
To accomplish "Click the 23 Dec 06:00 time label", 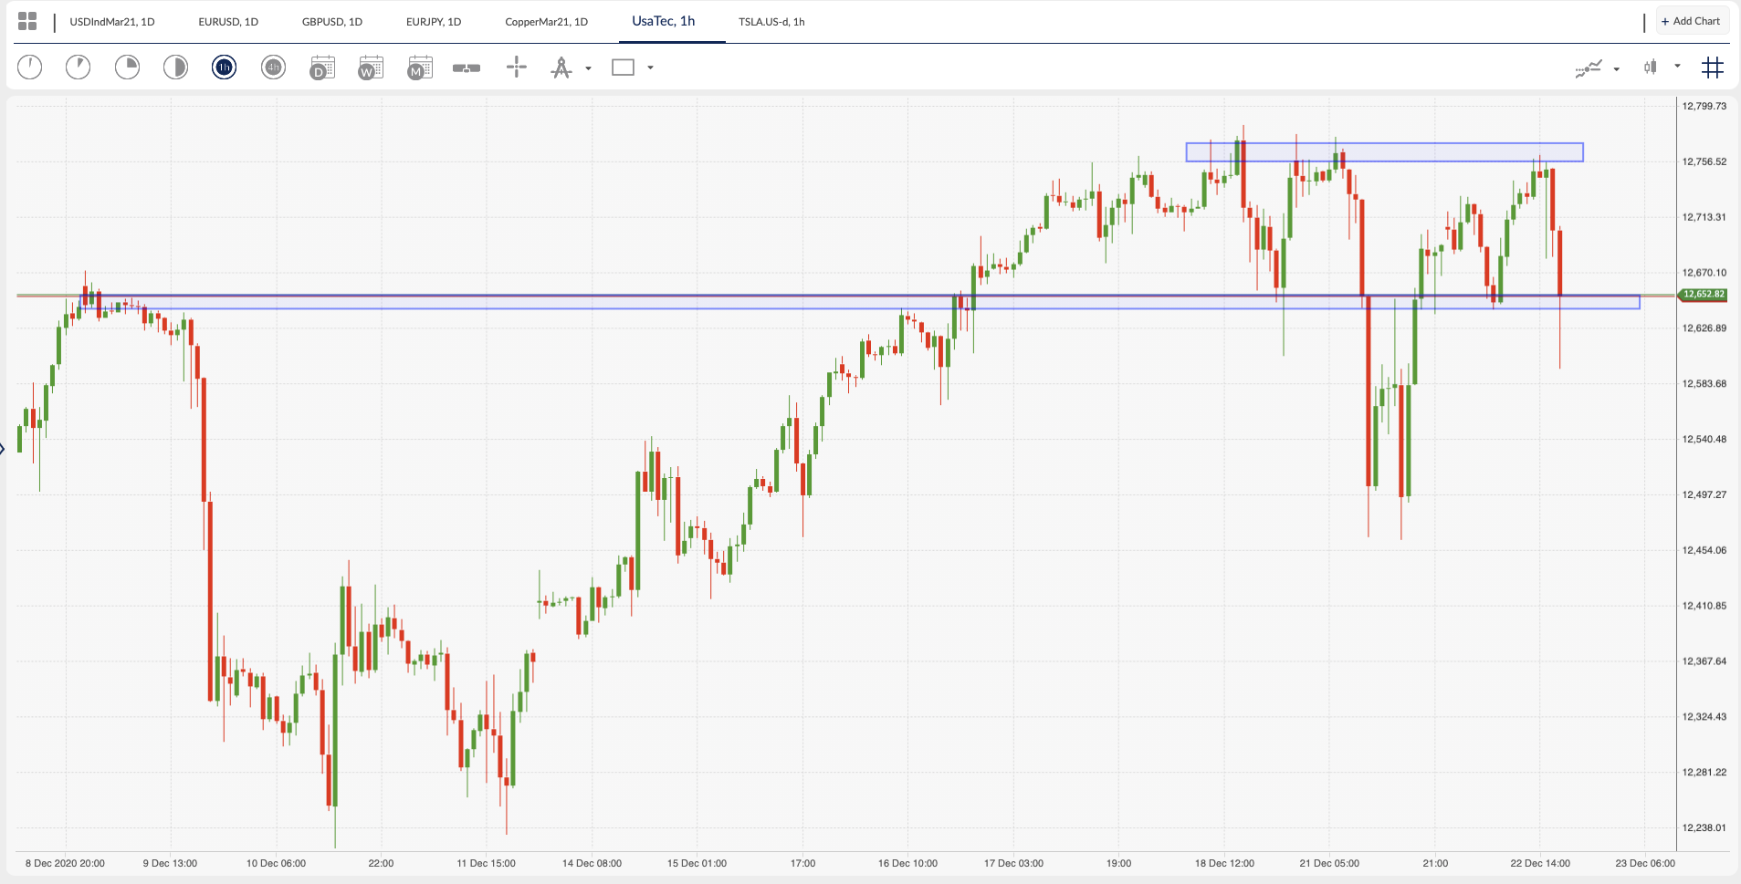I will point(1645,863).
